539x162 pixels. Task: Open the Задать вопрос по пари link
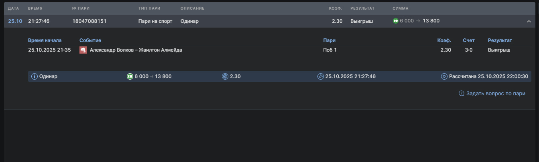point(496,94)
